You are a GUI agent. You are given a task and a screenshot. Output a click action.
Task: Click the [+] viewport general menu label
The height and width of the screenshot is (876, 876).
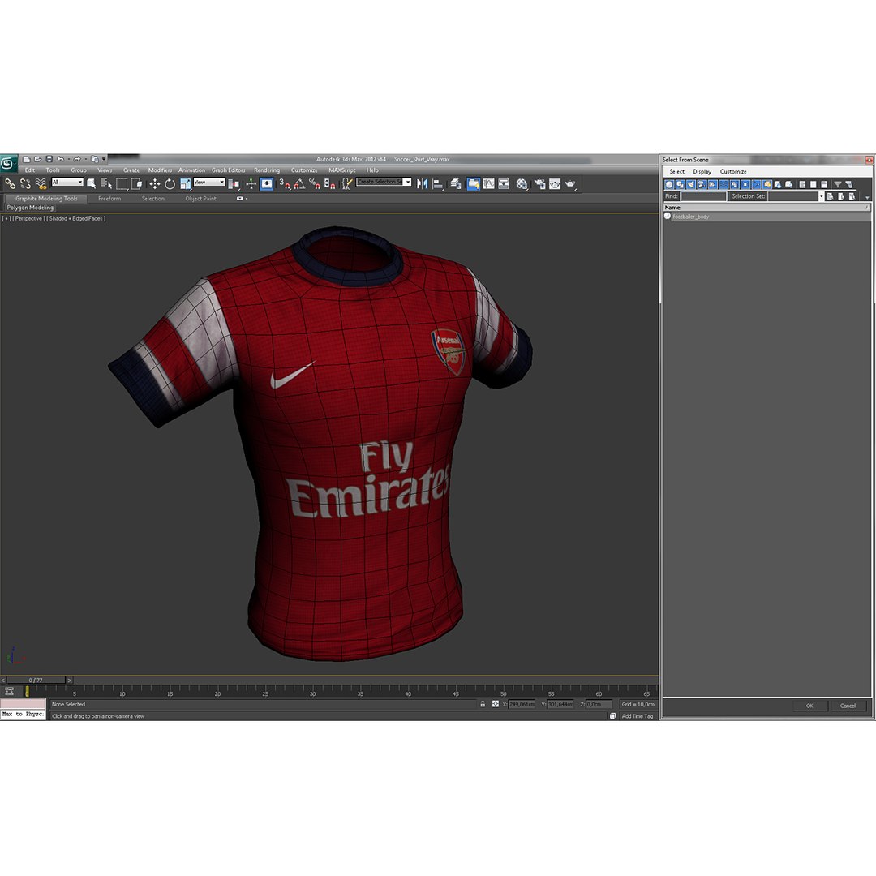pyautogui.click(x=6, y=218)
